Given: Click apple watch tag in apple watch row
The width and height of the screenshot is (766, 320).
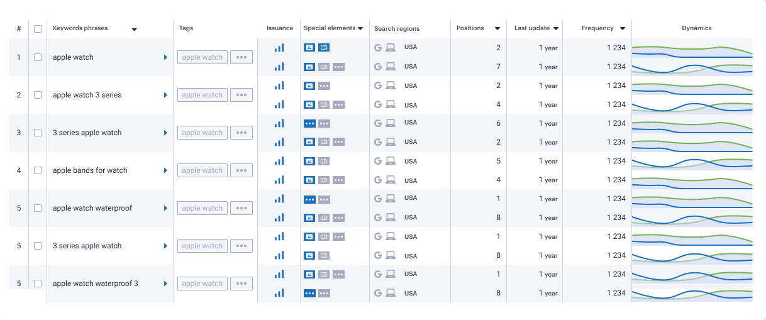Looking at the screenshot, I should pyautogui.click(x=203, y=57).
